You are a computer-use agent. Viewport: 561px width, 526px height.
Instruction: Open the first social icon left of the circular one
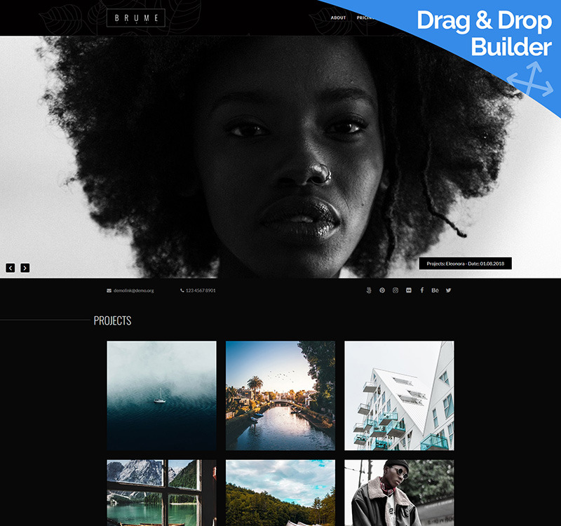[x=369, y=290]
